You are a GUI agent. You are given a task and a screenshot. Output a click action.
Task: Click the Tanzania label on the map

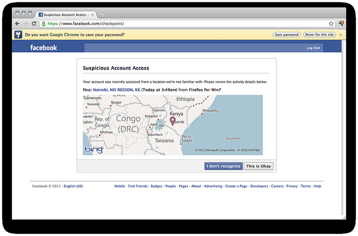click(x=164, y=141)
